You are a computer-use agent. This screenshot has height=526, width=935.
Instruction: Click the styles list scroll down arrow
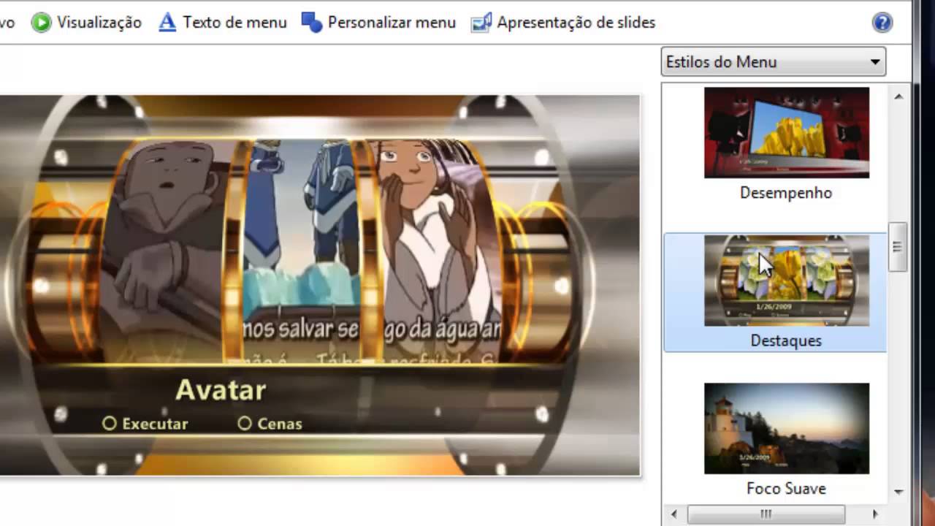tap(898, 492)
